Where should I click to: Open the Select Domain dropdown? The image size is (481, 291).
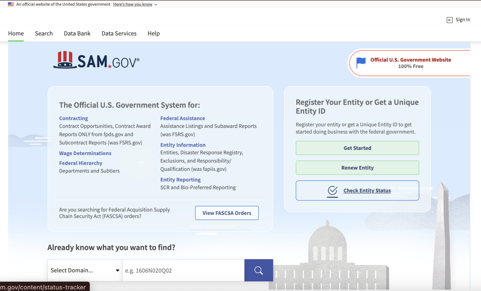tap(85, 270)
